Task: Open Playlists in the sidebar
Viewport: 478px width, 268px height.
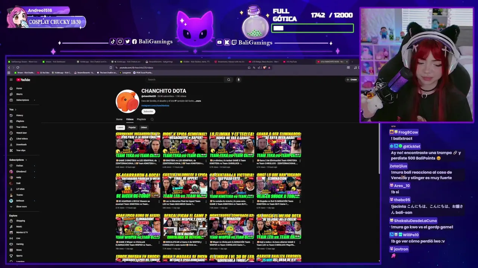Action: (x=20, y=121)
